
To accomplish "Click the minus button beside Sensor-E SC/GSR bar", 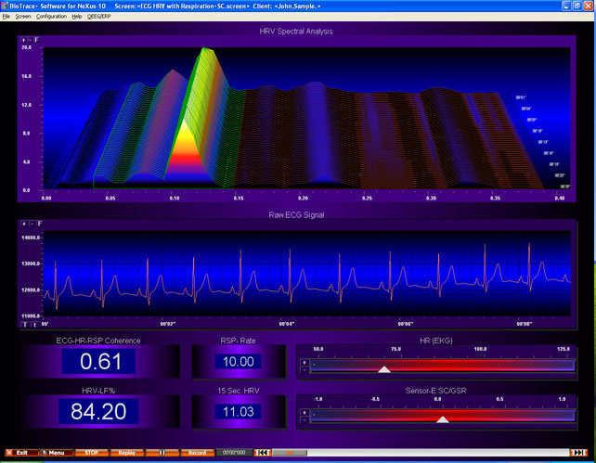I will click(304, 420).
